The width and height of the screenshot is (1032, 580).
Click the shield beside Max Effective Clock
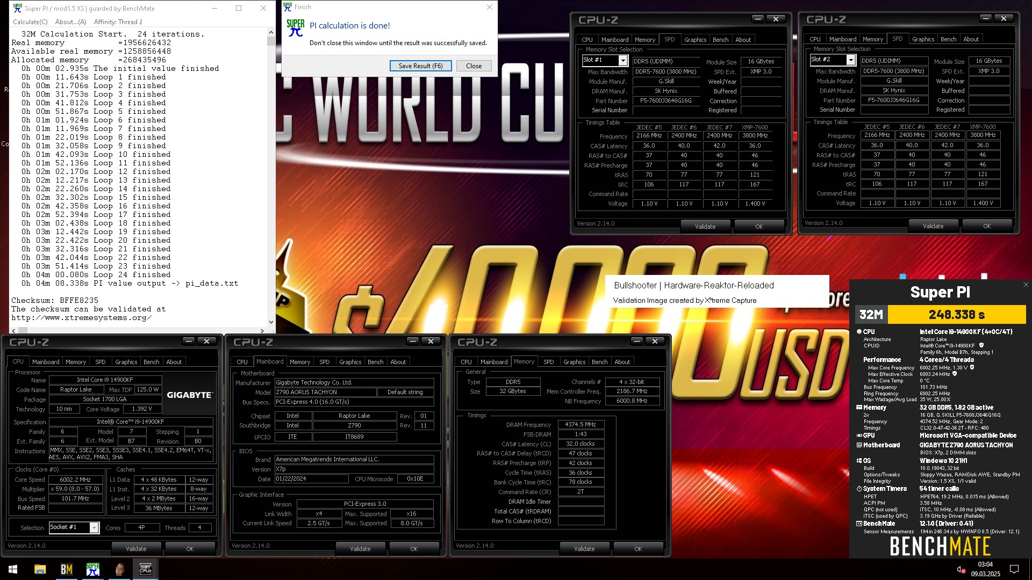955,374
